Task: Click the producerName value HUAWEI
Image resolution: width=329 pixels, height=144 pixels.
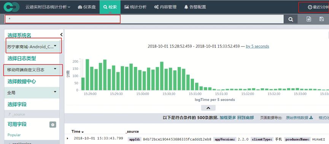Action: coord(318,139)
